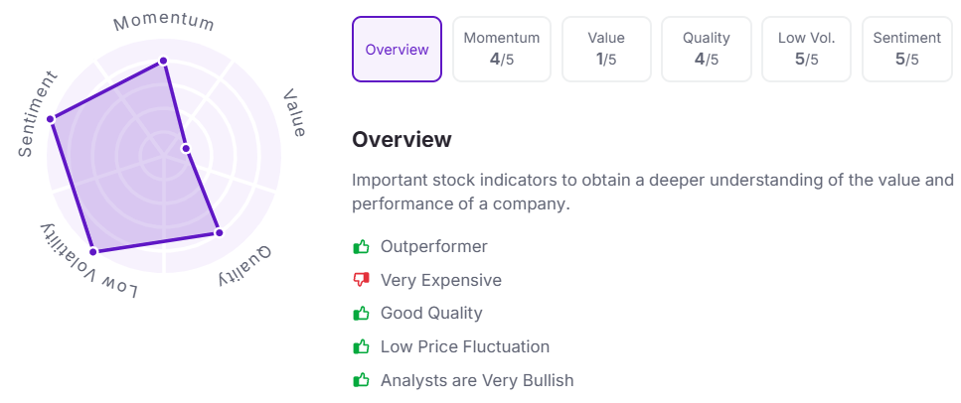Click the green thumbs-up beside Outperformer
The height and width of the screenshot is (403, 961).
[361, 247]
